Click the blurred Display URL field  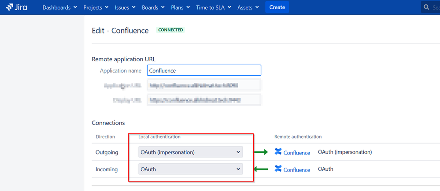click(x=204, y=100)
